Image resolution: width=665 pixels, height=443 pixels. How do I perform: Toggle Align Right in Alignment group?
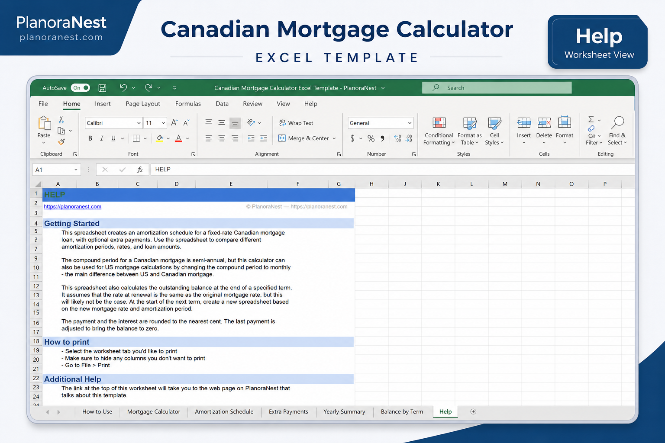pos(235,138)
